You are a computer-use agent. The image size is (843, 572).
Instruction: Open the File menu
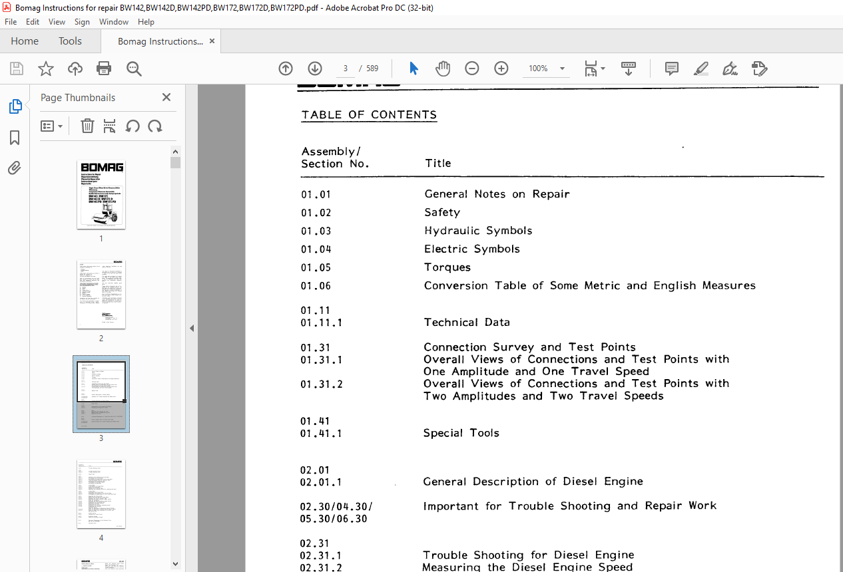click(11, 22)
